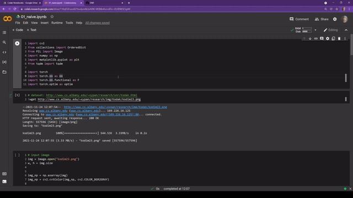Screen dimensions: 353x198
Task: Open the Help menu
Action: tap(79, 23)
